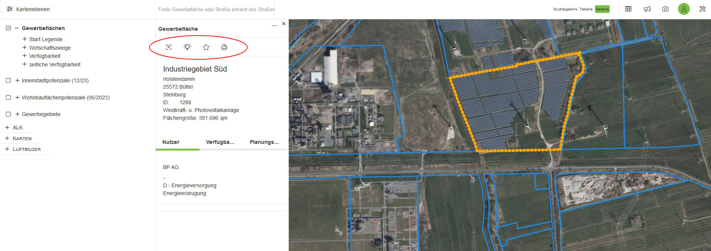Mark area as favorite with star icon
The image size is (711, 251).
206,47
